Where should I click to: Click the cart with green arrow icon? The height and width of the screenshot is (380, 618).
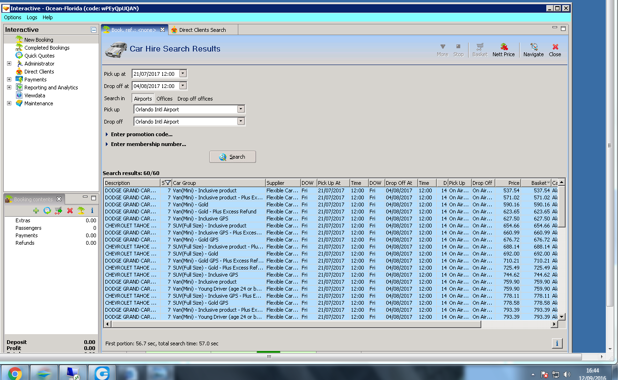tap(59, 211)
